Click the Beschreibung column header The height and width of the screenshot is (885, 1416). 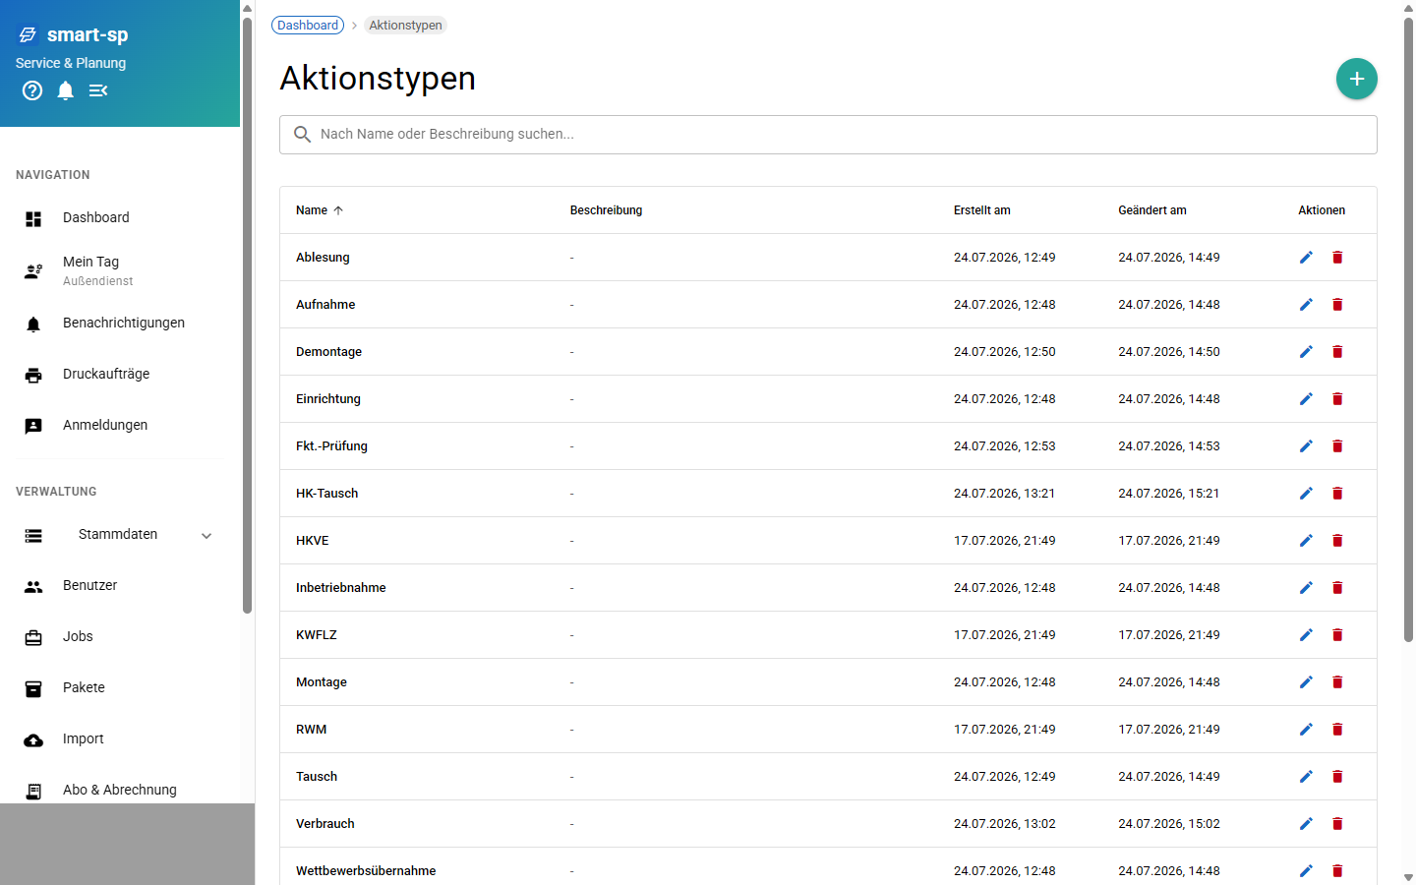pos(606,210)
